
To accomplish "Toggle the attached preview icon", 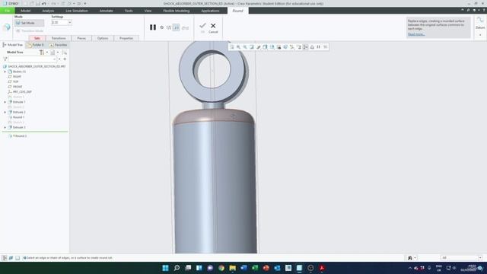I will 176,27.
